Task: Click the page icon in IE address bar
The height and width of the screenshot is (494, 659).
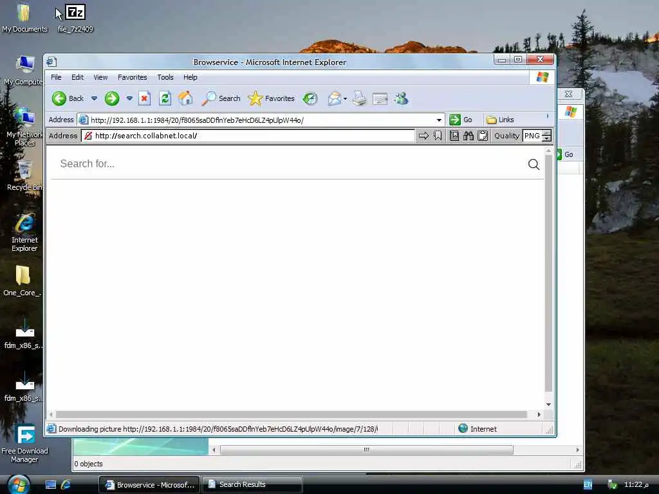Action: [83, 120]
